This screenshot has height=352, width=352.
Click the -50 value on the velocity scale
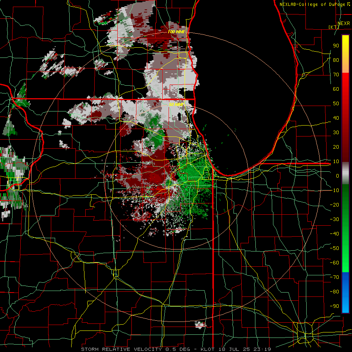[x=334, y=248]
